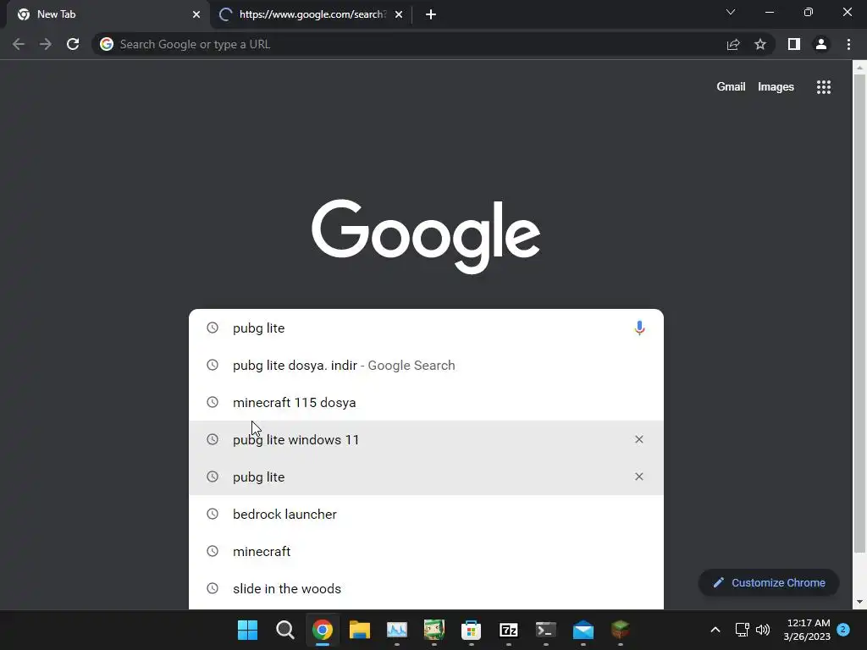
Task: Show hidden system tray icons
Action: point(715,630)
